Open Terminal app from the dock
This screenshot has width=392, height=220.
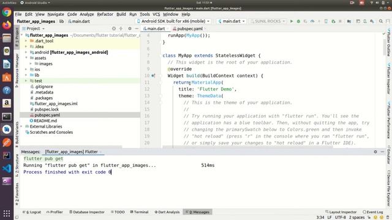pyautogui.click(x=7, y=117)
